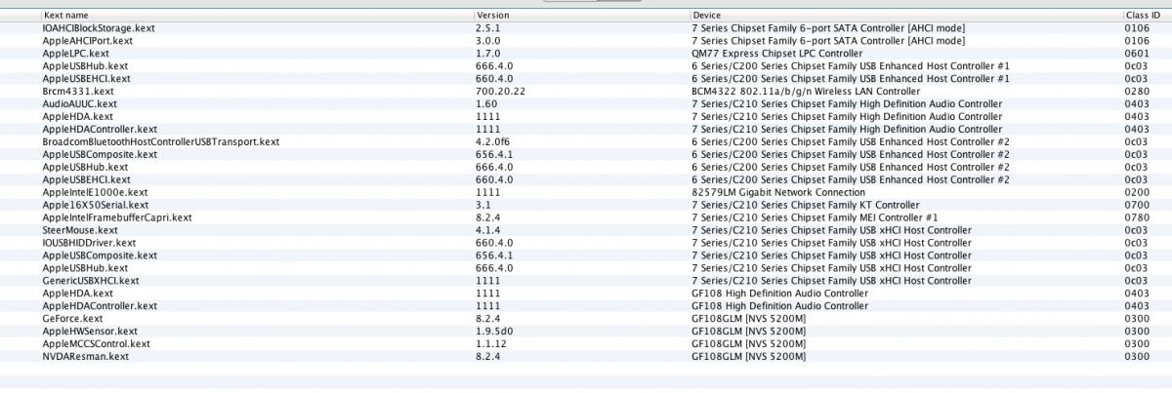The image size is (1172, 393).
Task: Click version 700.20.22 cell
Action: tap(500, 90)
